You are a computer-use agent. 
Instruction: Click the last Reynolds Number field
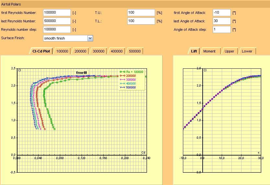(x=57, y=21)
